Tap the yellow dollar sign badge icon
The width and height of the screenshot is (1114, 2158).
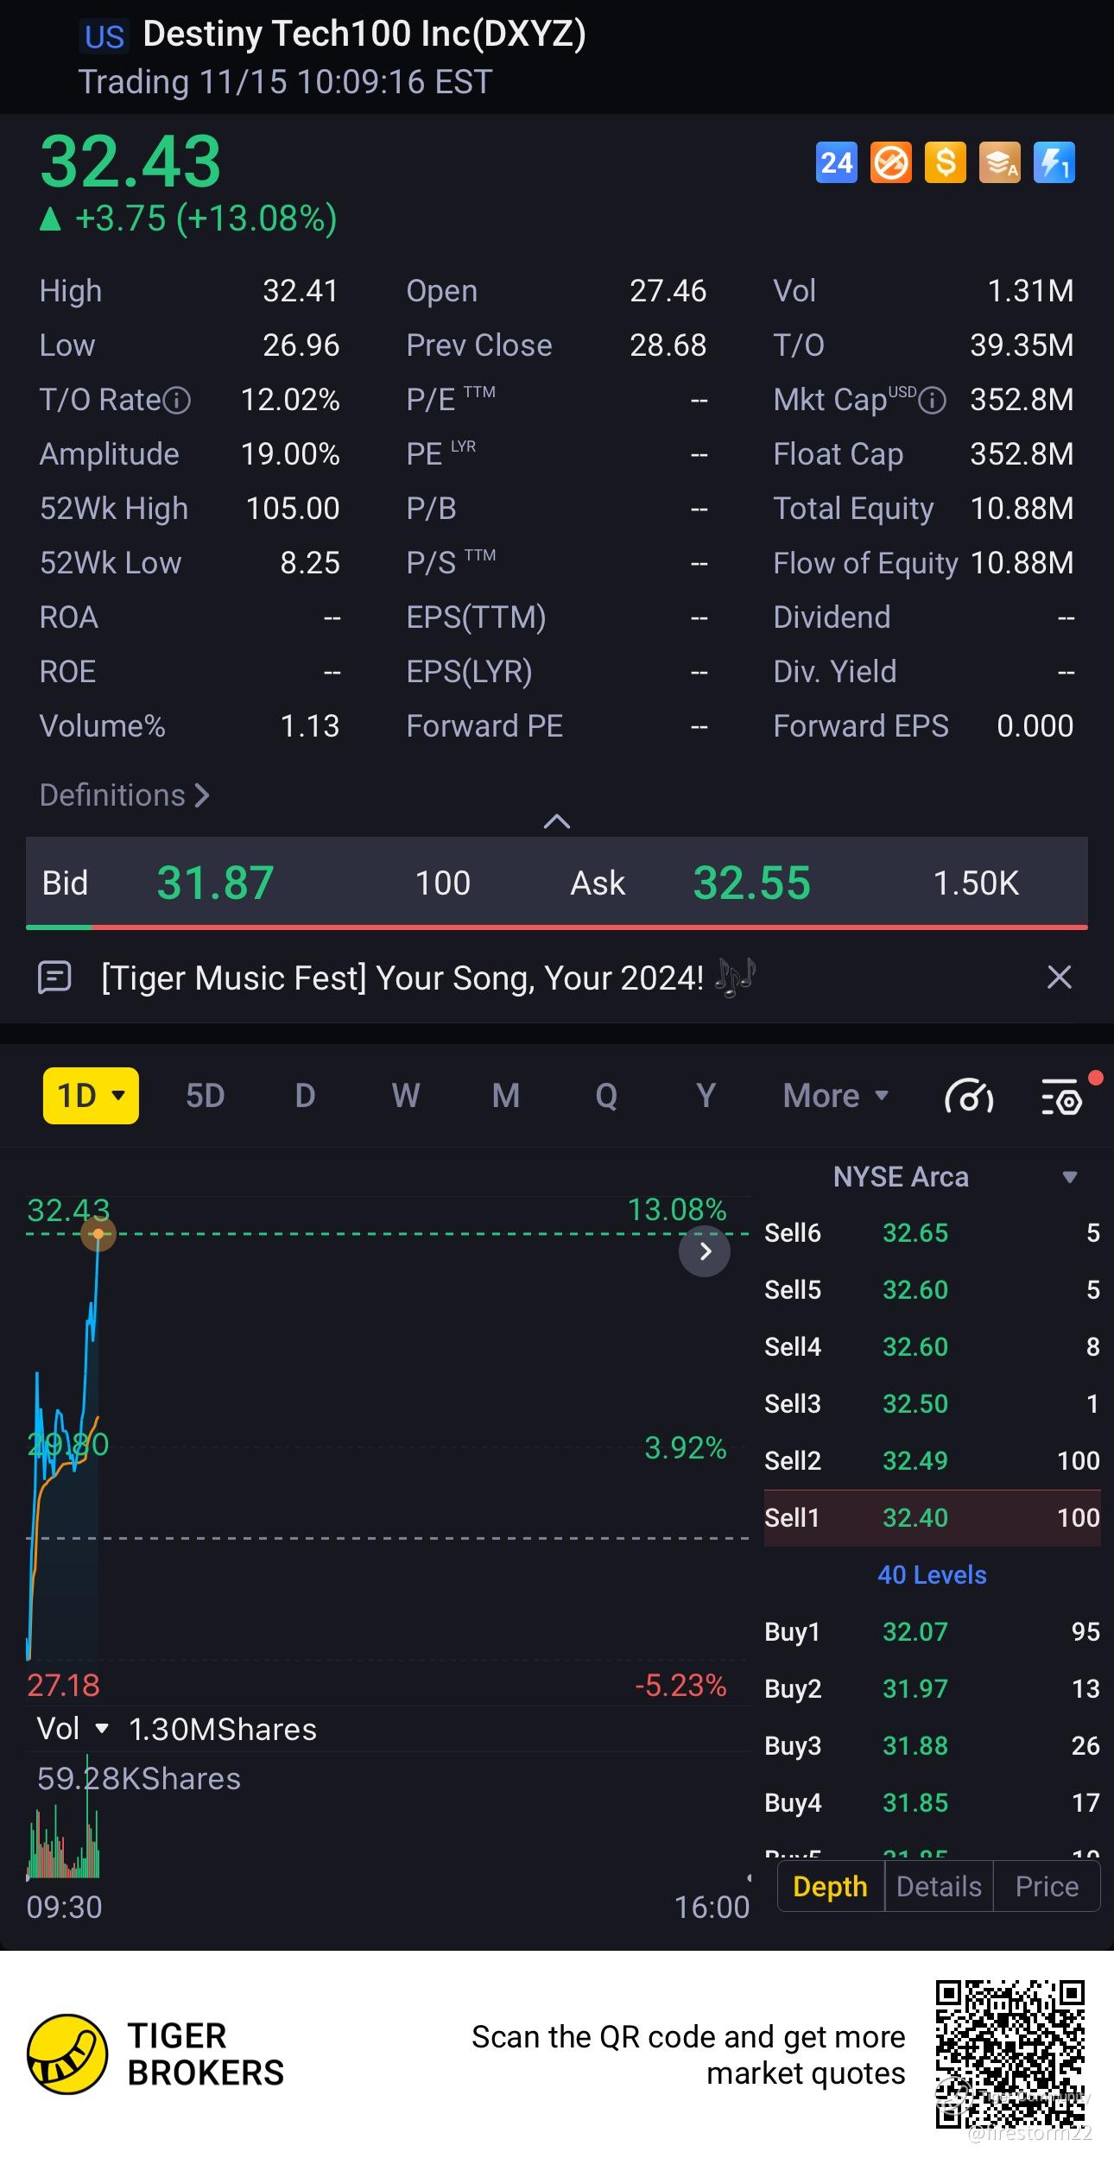[945, 162]
